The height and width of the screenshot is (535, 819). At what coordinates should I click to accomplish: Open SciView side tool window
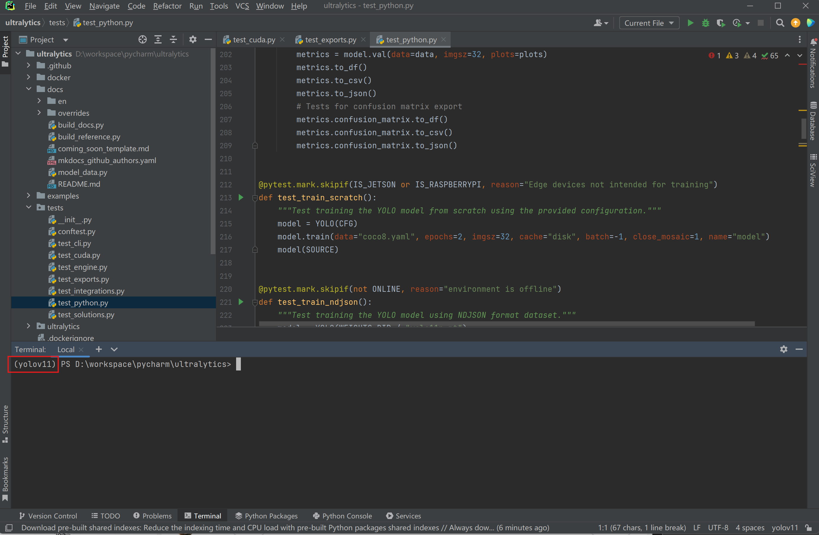[813, 170]
